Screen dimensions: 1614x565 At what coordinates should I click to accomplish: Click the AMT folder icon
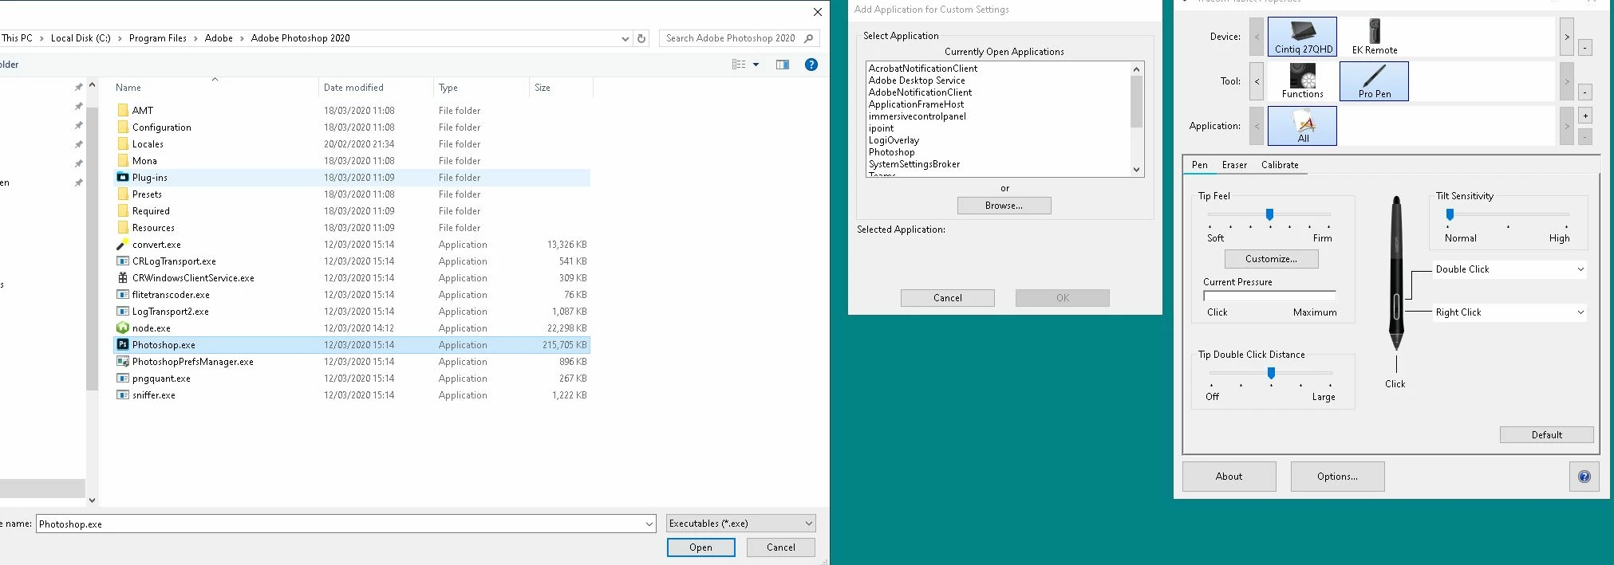click(x=123, y=110)
